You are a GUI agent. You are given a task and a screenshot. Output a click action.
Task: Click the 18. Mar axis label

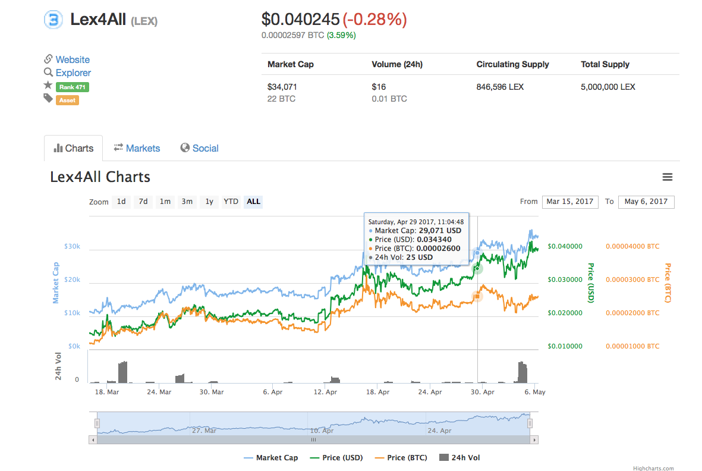107,392
